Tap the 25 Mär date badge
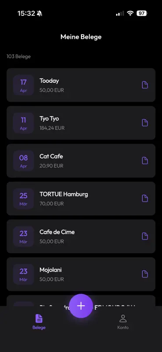 coord(24,198)
